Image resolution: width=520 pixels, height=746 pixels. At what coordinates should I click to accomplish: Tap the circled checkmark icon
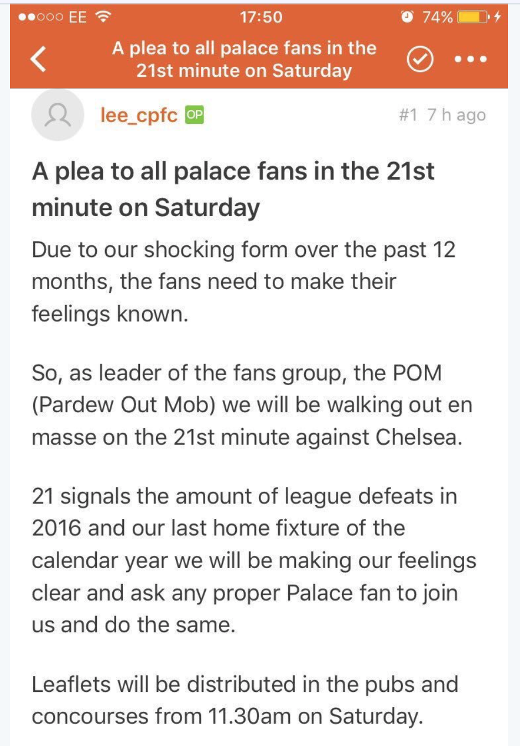(x=420, y=59)
